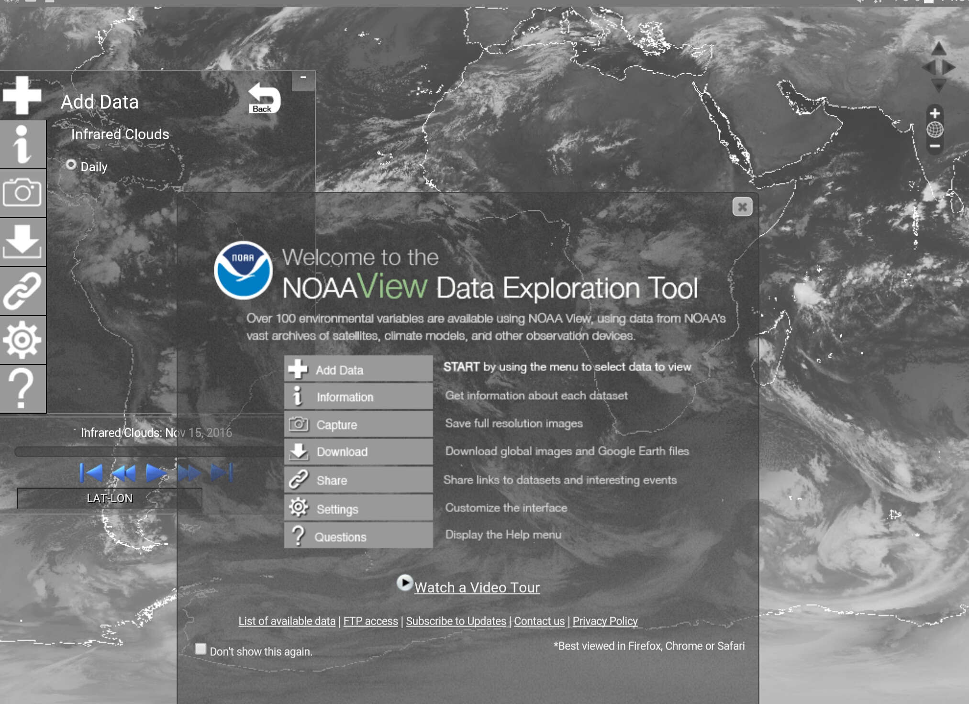
Task: Click the Best viewed in Firefox note
Action: 649,646
